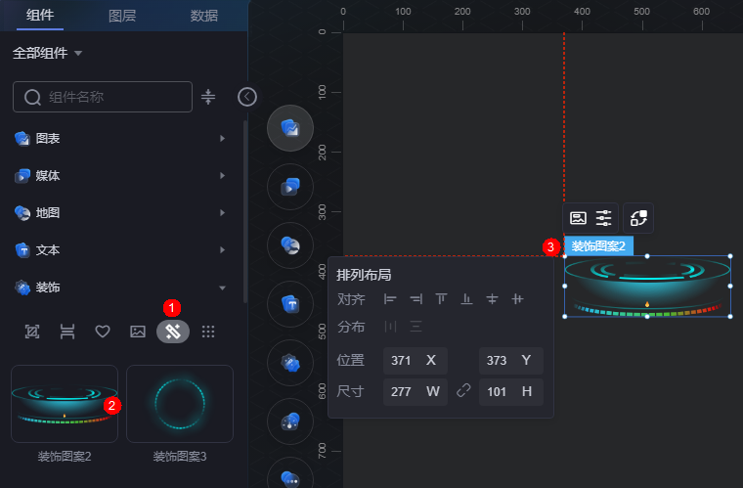
Task: Align top in 排列布局 panel
Action: pyautogui.click(x=441, y=299)
